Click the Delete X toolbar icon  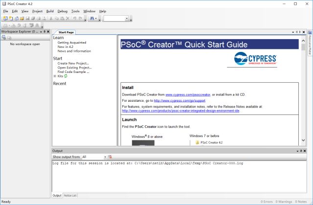[x=67, y=19]
